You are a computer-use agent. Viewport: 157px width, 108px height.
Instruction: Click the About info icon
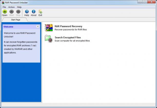34,12
